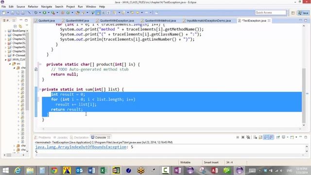Click the Package Explorer vertical scrollbar
The height and width of the screenshot is (175, 311).
pos(27,71)
